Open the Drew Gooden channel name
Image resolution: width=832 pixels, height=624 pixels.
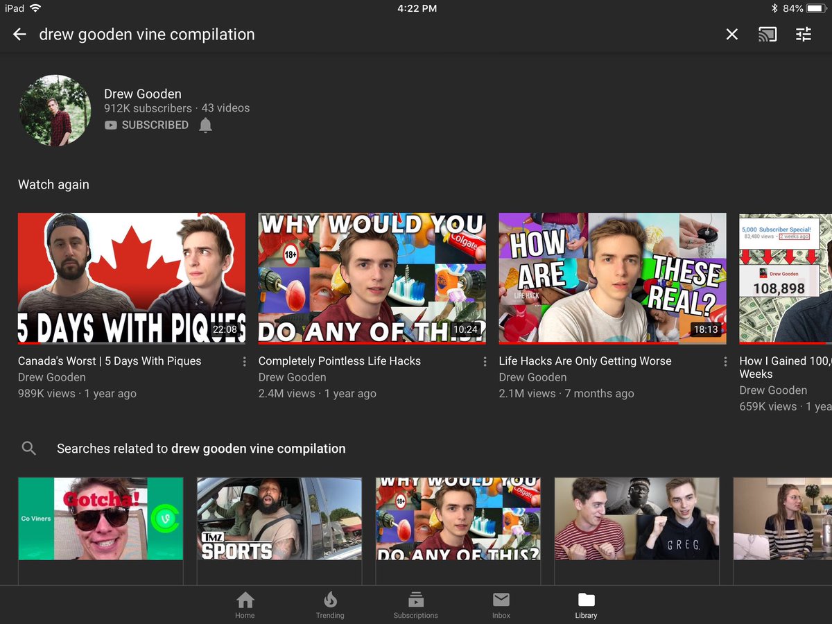tap(143, 94)
